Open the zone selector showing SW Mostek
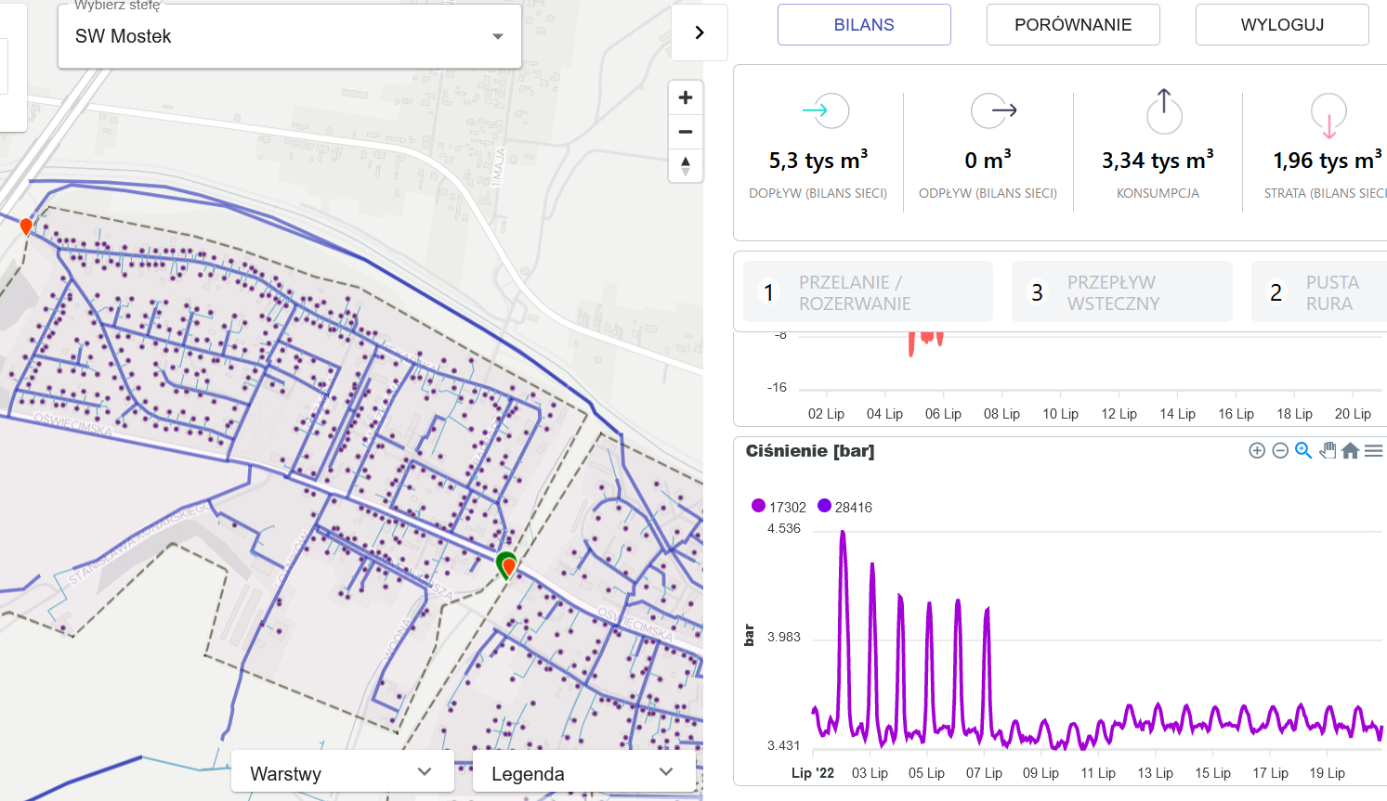 290,36
